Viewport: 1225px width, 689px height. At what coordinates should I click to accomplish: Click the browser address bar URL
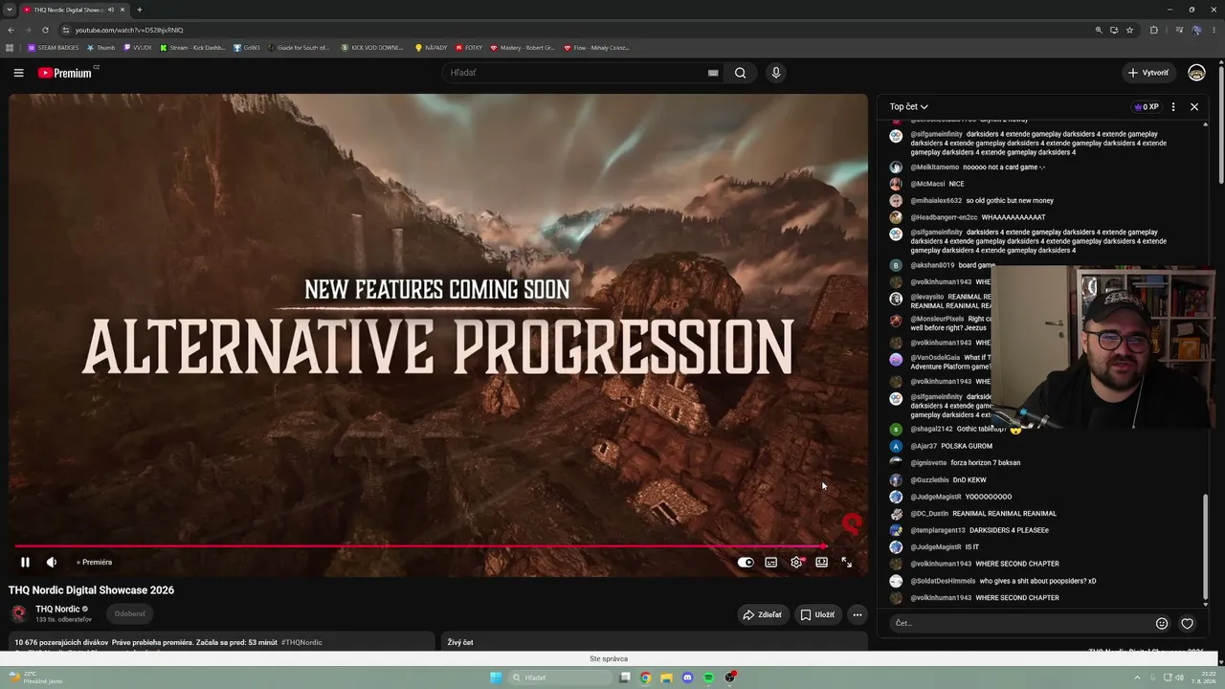pos(129,30)
